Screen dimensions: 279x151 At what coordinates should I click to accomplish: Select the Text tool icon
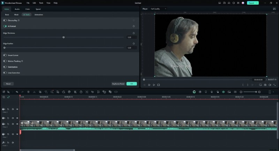46,92
